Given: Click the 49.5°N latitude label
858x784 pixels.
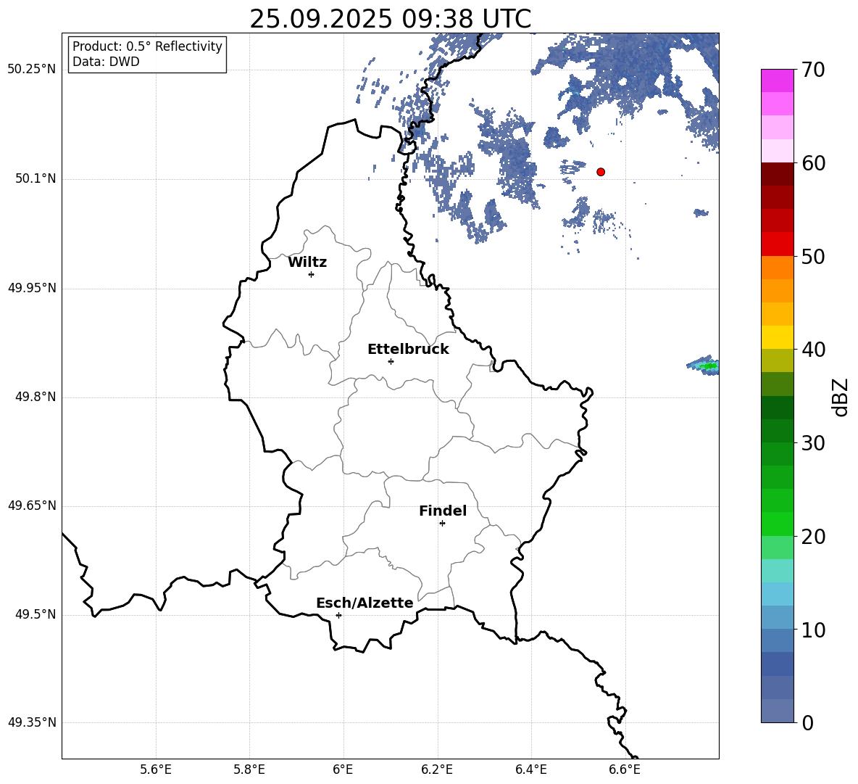Looking at the screenshot, I should click(35, 614).
